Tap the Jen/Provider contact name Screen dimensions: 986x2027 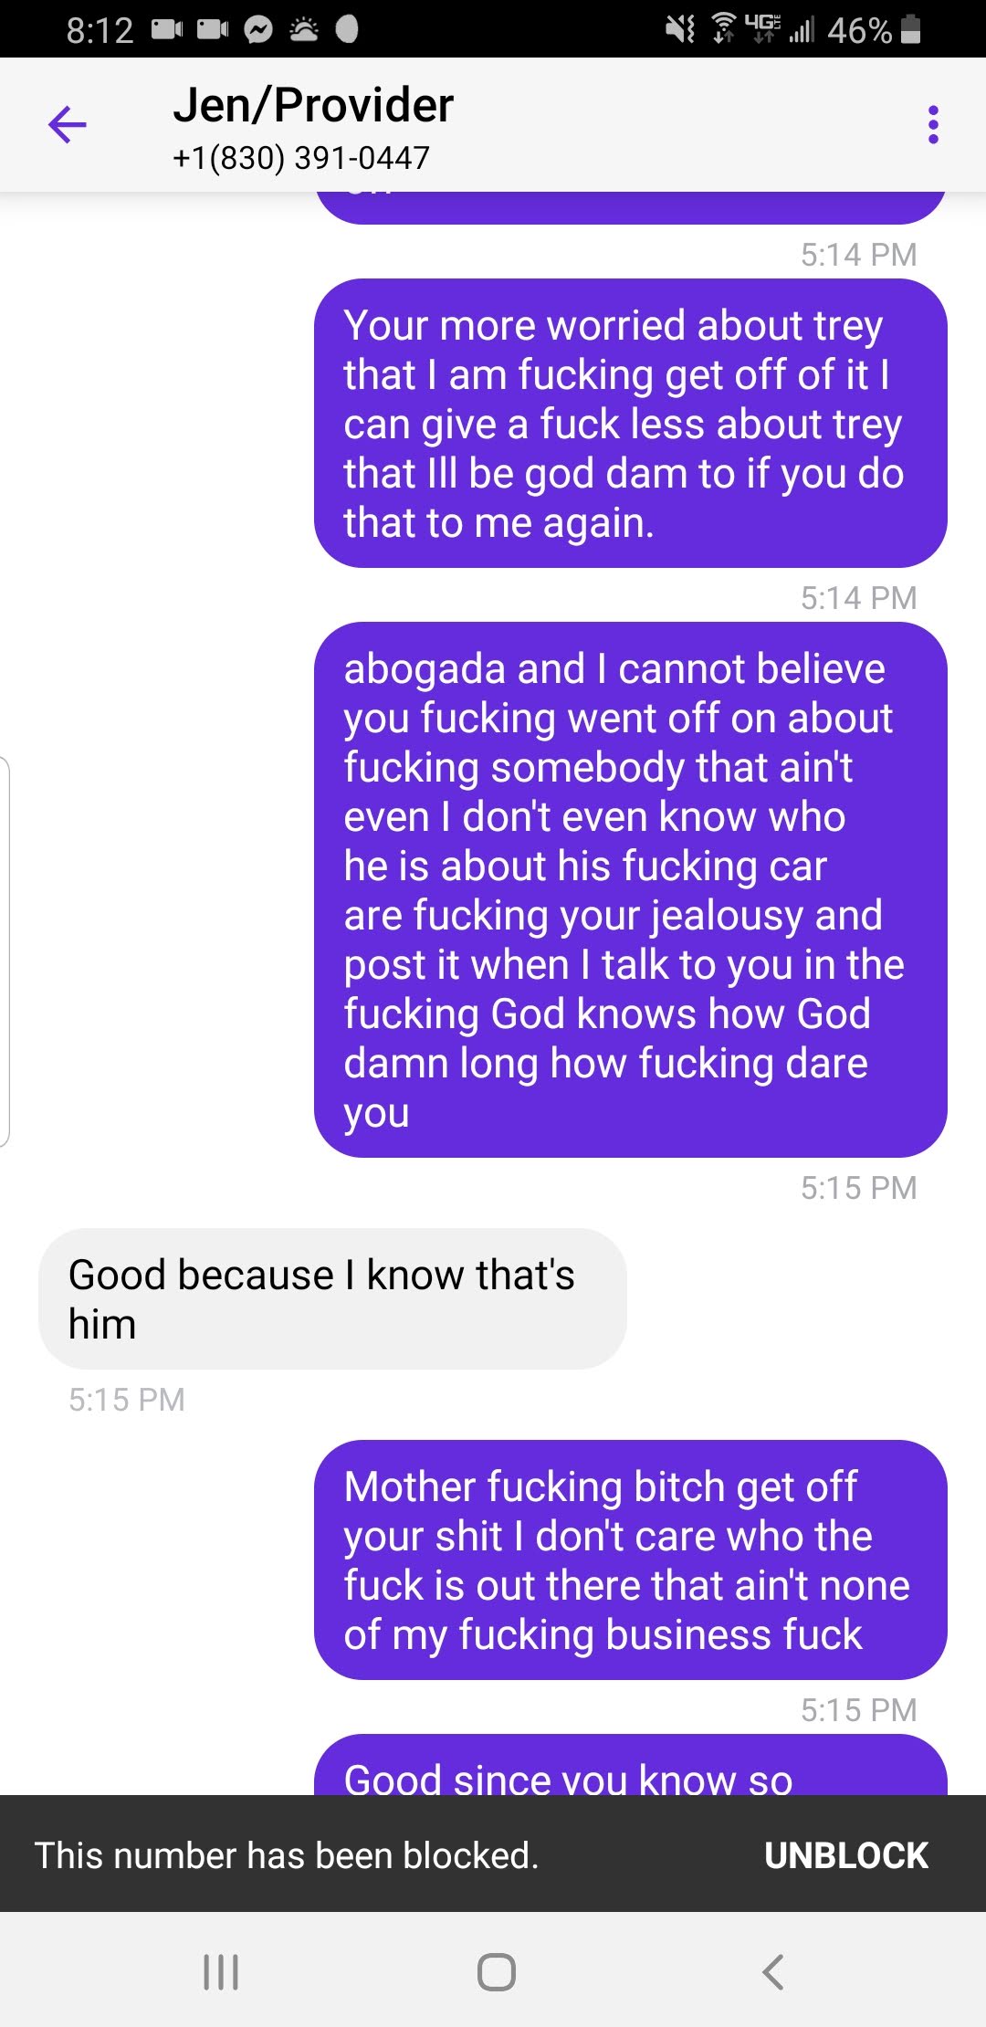click(313, 105)
